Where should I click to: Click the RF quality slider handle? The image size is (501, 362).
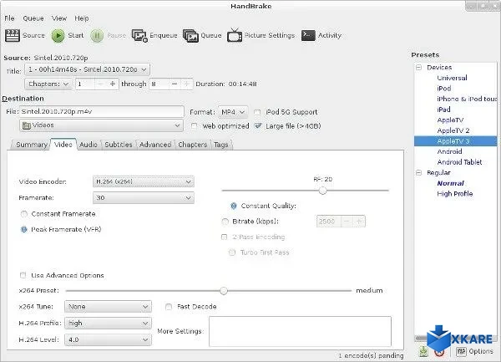pyautogui.click(x=322, y=191)
